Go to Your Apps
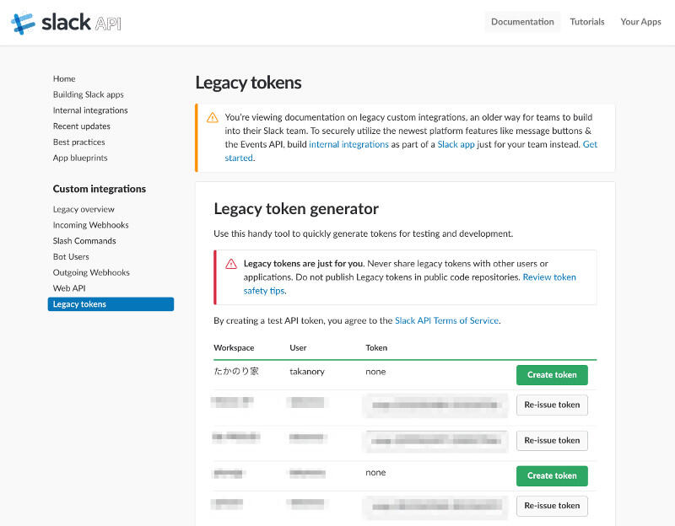 tap(640, 21)
